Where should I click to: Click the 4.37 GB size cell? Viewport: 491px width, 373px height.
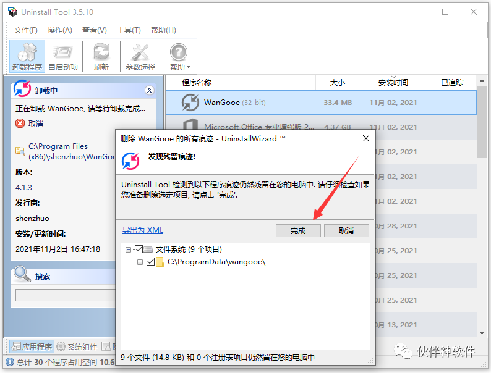(x=337, y=127)
